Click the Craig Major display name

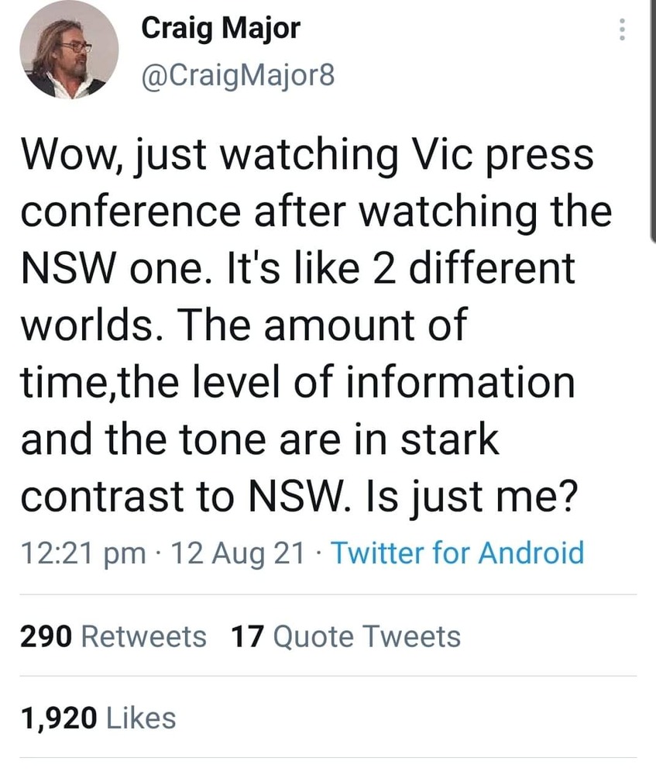[x=220, y=30]
